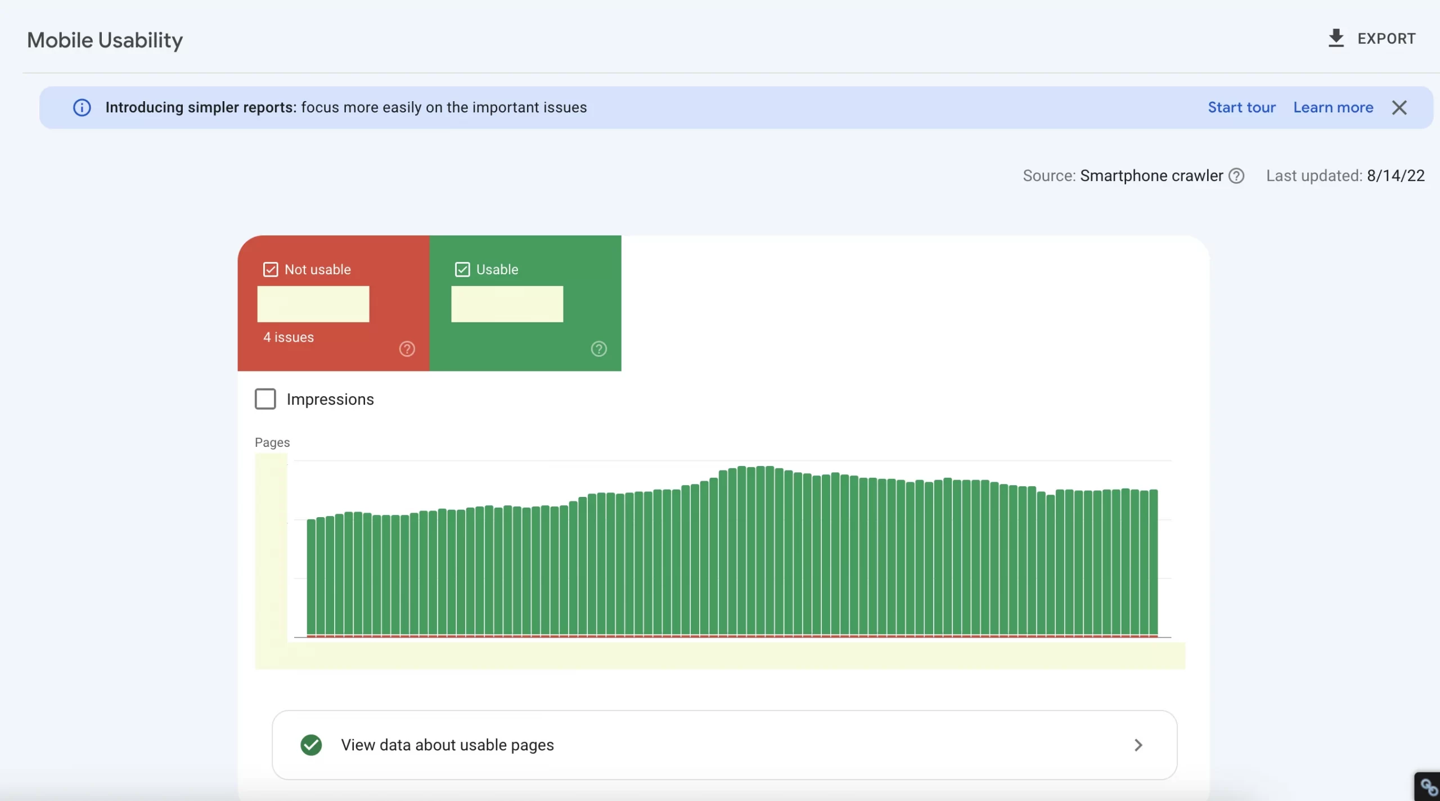Open help icon in Usable card
The image size is (1440, 801).
click(x=599, y=349)
